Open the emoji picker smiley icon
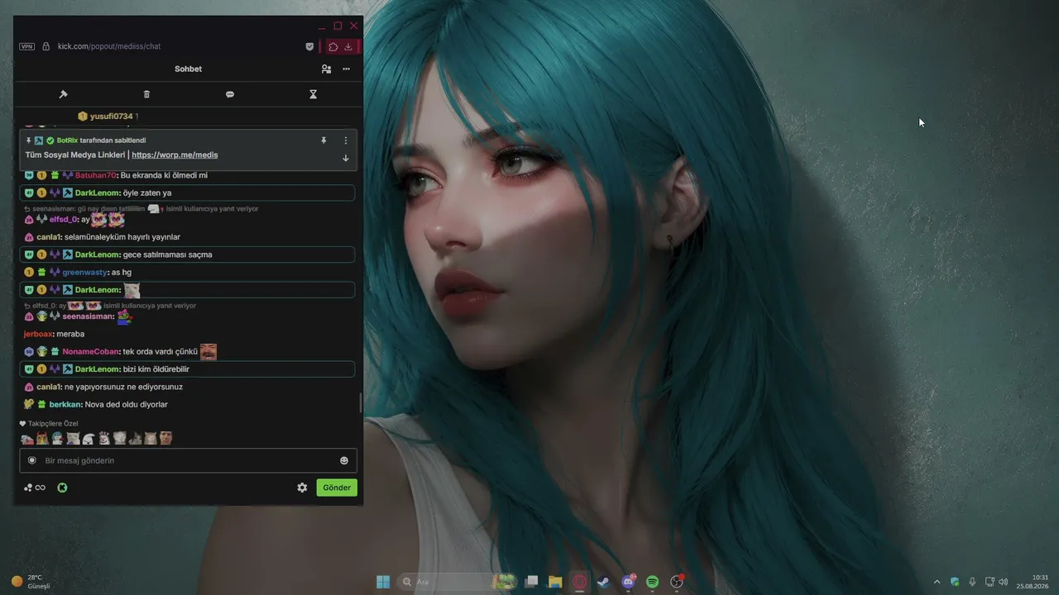1059x595 pixels. click(x=344, y=460)
